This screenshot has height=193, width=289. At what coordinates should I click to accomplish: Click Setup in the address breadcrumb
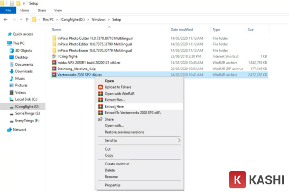[117, 19]
